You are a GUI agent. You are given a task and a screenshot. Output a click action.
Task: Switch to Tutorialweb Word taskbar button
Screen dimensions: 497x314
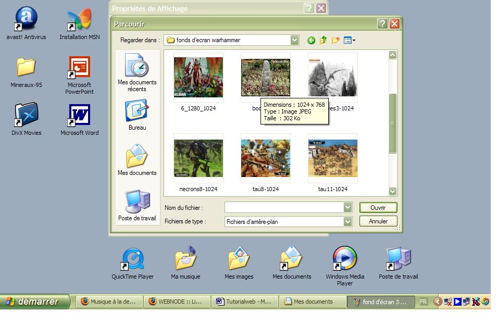245,302
